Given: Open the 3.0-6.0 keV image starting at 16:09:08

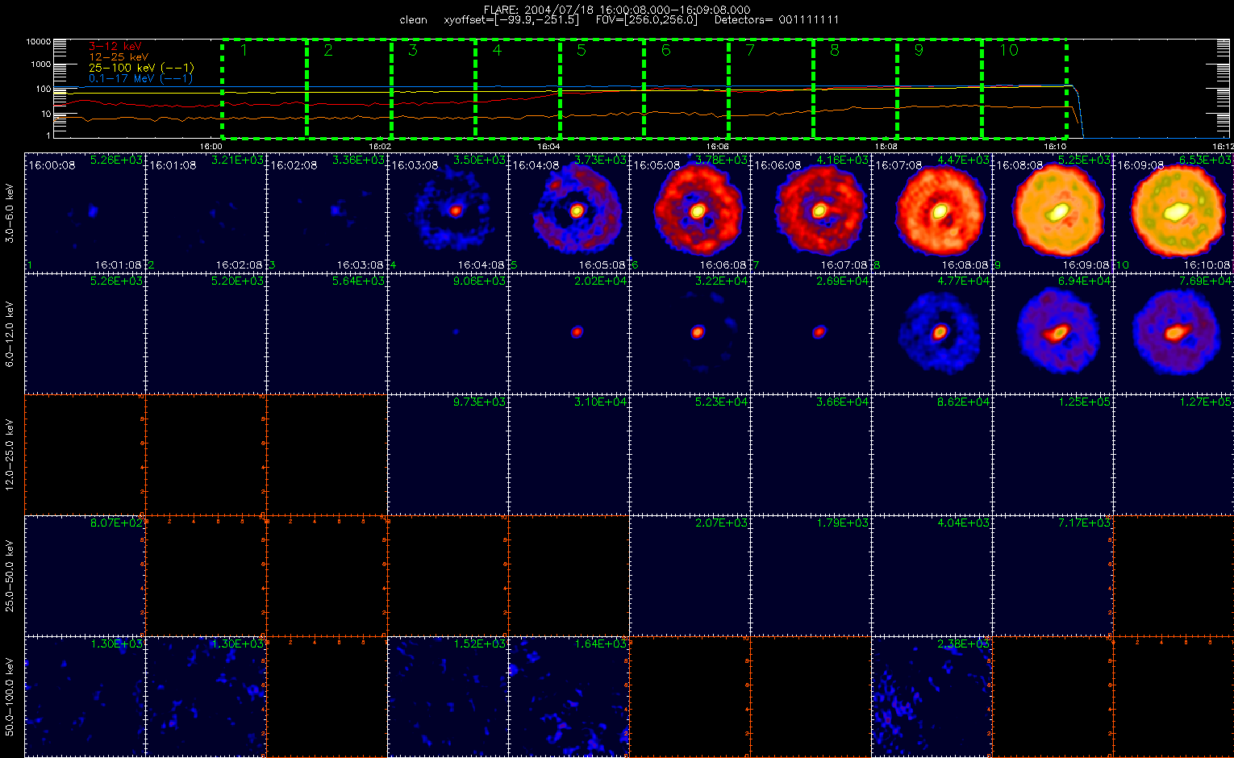Looking at the screenshot, I should pyautogui.click(x=1174, y=213).
